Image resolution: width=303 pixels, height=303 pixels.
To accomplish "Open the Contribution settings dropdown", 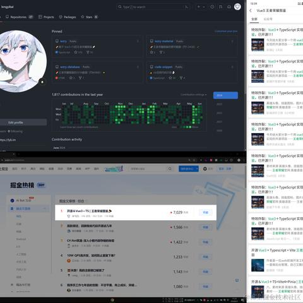I will tap(193, 95).
